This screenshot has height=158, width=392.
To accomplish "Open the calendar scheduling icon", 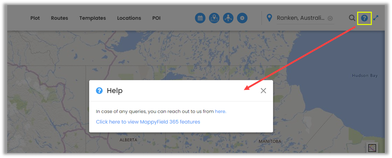I will (x=200, y=18).
